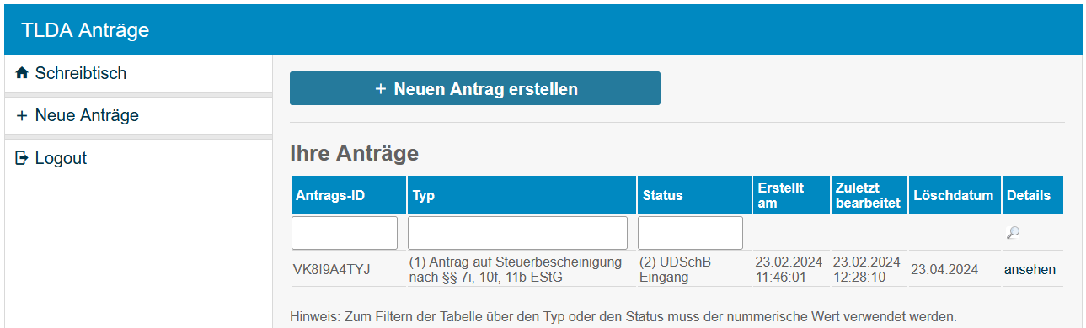Viewport: 1086px width, 328px height.
Task: Click plus icon on Neuen Antrag erstellen button
Action: pos(381,88)
